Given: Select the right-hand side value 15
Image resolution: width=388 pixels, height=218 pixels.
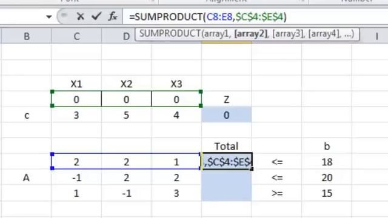Looking at the screenshot, I should pyautogui.click(x=327, y=193).
